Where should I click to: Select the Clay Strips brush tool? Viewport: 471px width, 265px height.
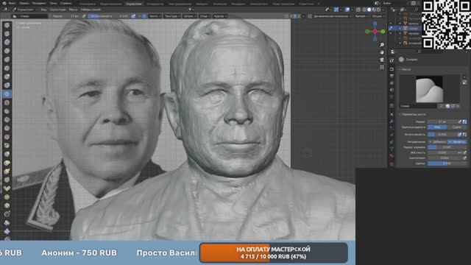[7, 51]
